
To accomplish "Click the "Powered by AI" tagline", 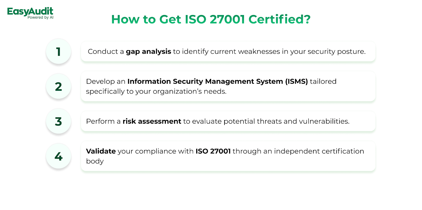I will 40,18.
